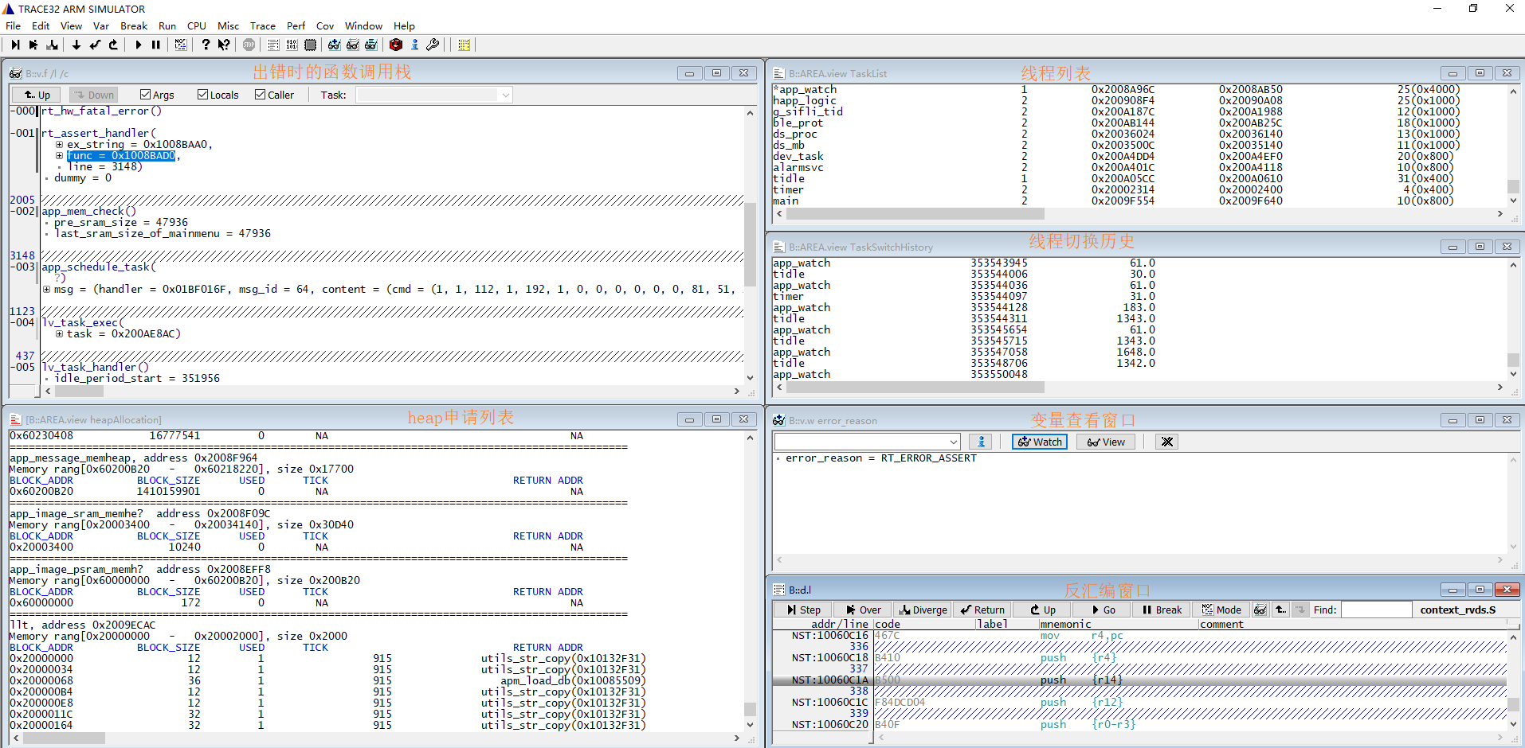The image size is (1525, 748).
Task: Open the register (chip) view icon
Action: (311, 45)
